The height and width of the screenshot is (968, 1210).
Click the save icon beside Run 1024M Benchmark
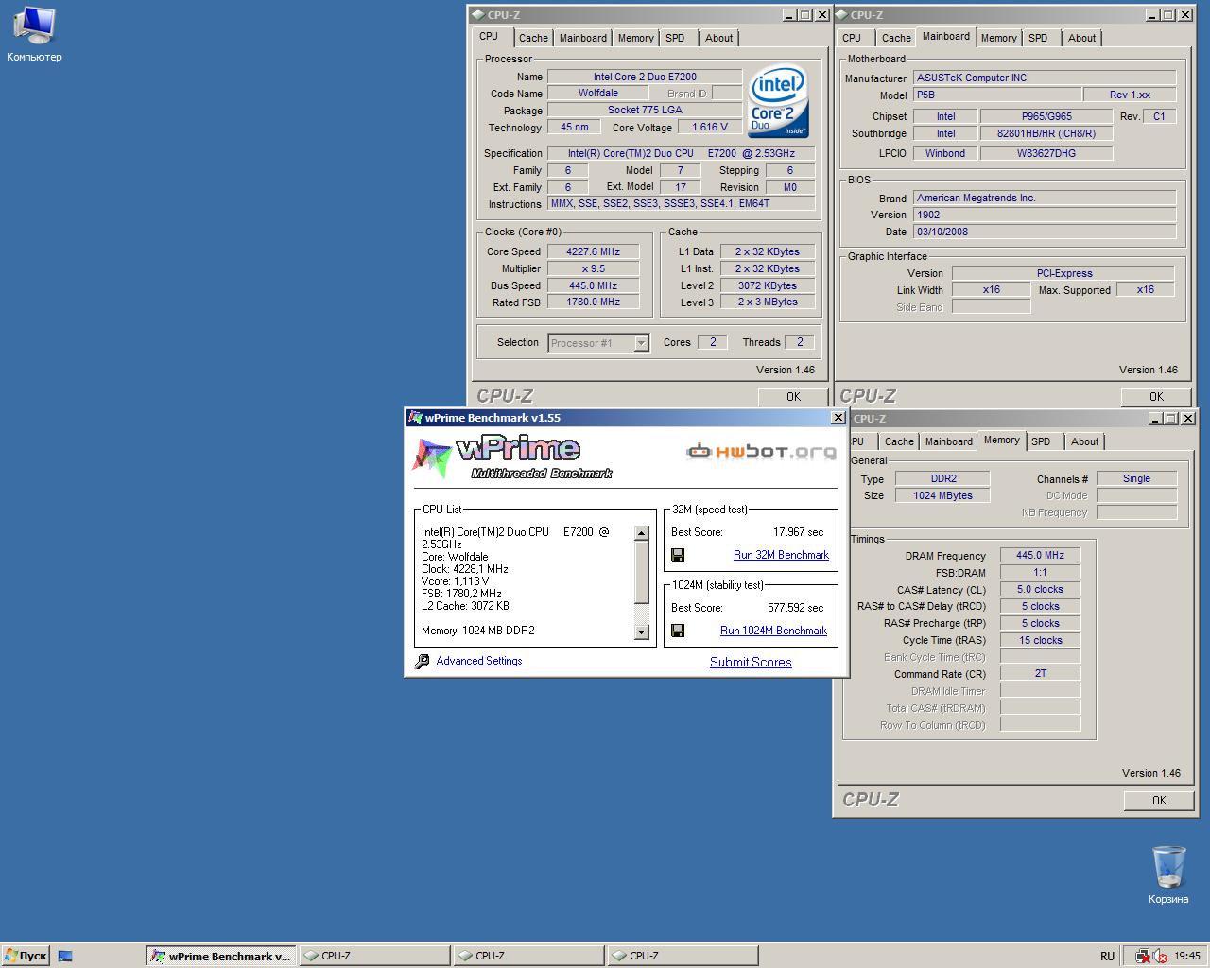[x=678, y=631]
